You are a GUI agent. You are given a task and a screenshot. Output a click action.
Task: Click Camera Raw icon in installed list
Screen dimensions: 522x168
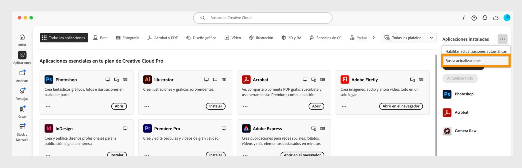tap(447, 131)
